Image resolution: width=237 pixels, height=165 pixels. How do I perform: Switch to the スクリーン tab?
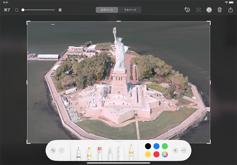pos(107,10)
